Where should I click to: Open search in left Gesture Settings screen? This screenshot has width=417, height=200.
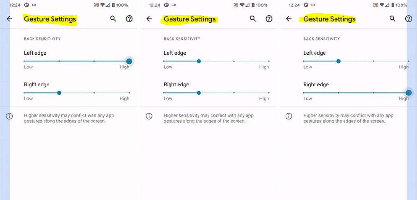113,19
